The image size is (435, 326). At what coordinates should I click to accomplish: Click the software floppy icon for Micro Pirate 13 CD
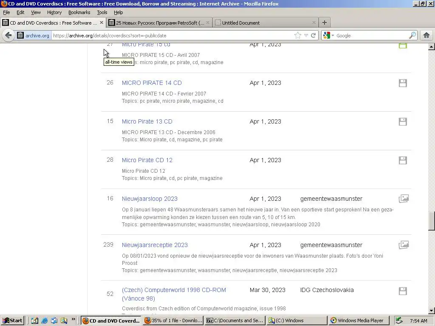point(403,121)
